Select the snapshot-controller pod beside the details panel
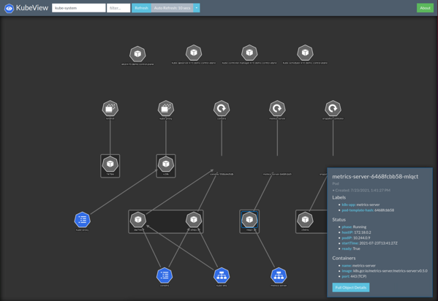 coord(305,219)
